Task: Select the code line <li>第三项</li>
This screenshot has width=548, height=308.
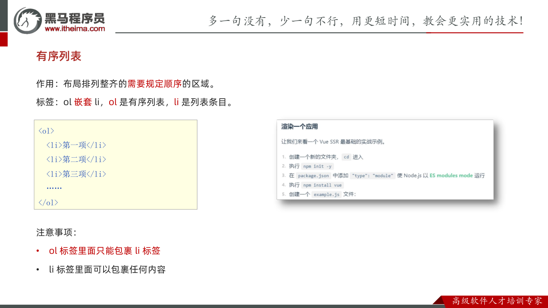Action: click(76, 174)
